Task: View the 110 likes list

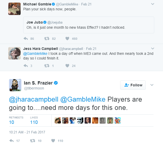Action: click(x=34, y=122)
